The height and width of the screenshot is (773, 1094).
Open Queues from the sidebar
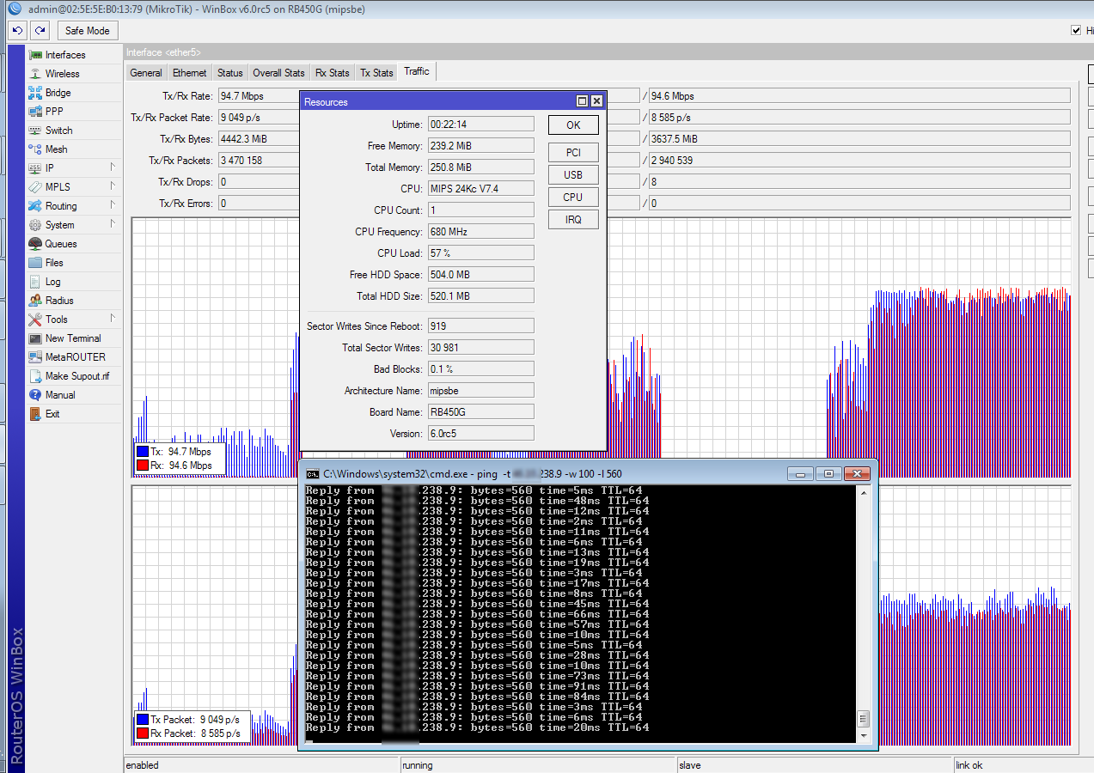point(59,244)
